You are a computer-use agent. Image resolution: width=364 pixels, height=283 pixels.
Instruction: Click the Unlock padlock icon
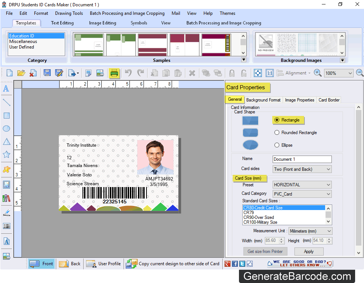click(243, 73)
